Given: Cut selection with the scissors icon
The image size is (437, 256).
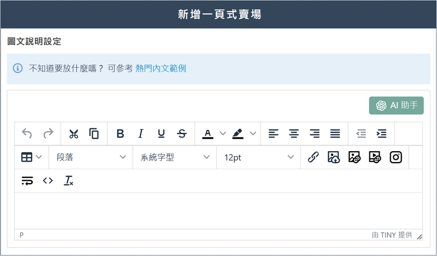Looking at the screenshot, I should coord(74,134).
